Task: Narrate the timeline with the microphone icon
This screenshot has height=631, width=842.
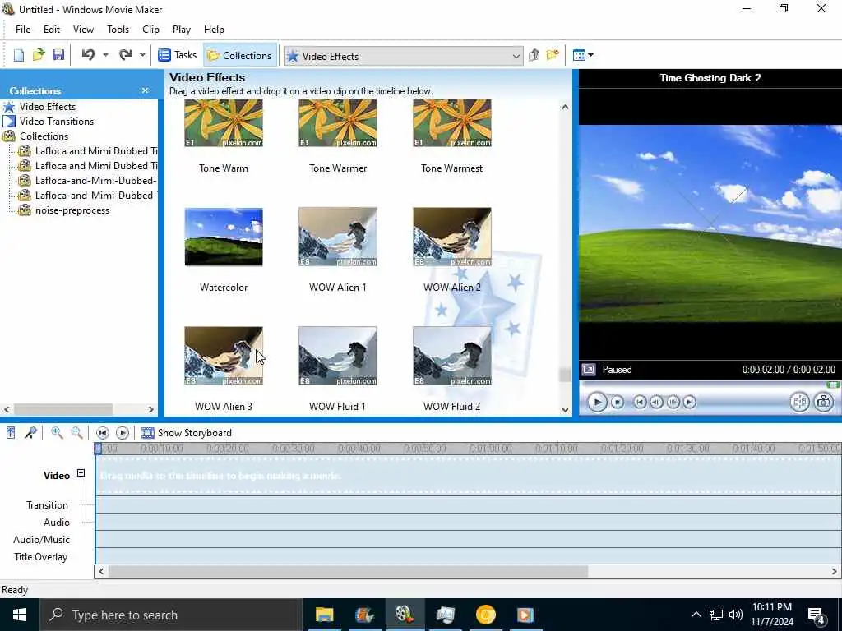Action: [x=30, y=433]
